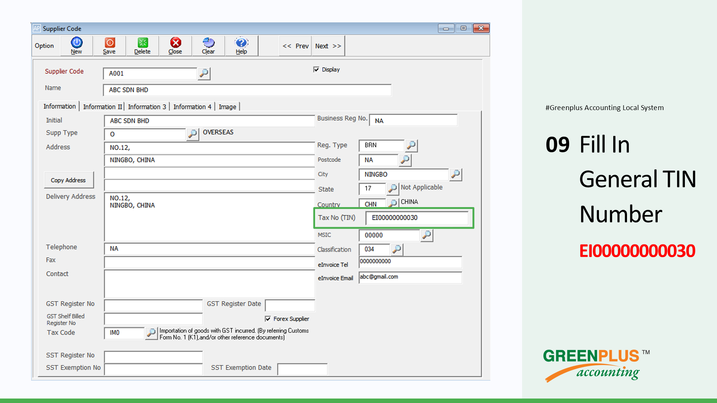Click the Tax No (TIN) field

(417, 218)
